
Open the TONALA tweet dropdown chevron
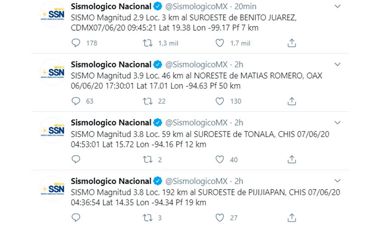(337, 123)
